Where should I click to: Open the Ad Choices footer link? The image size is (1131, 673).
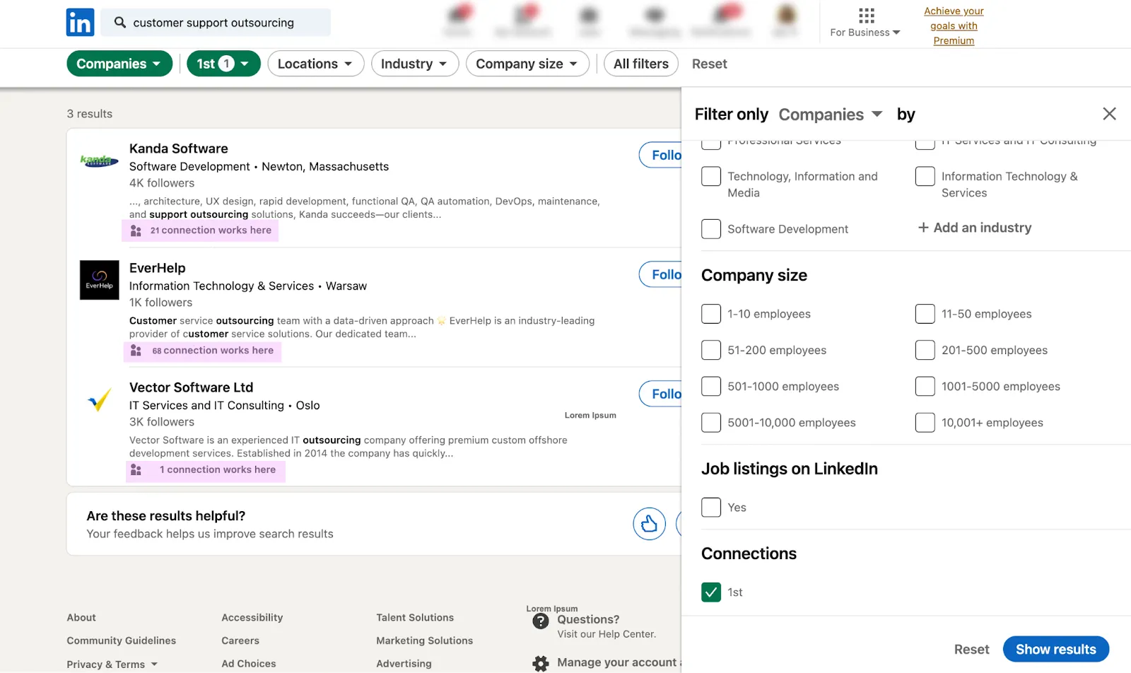click(249, 664)
